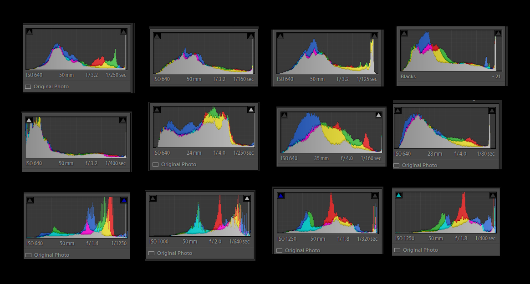530x284 pixels.
Task: Enable shadow clipping in the Blacks -21 histogram
Action: tap(404, 33)
